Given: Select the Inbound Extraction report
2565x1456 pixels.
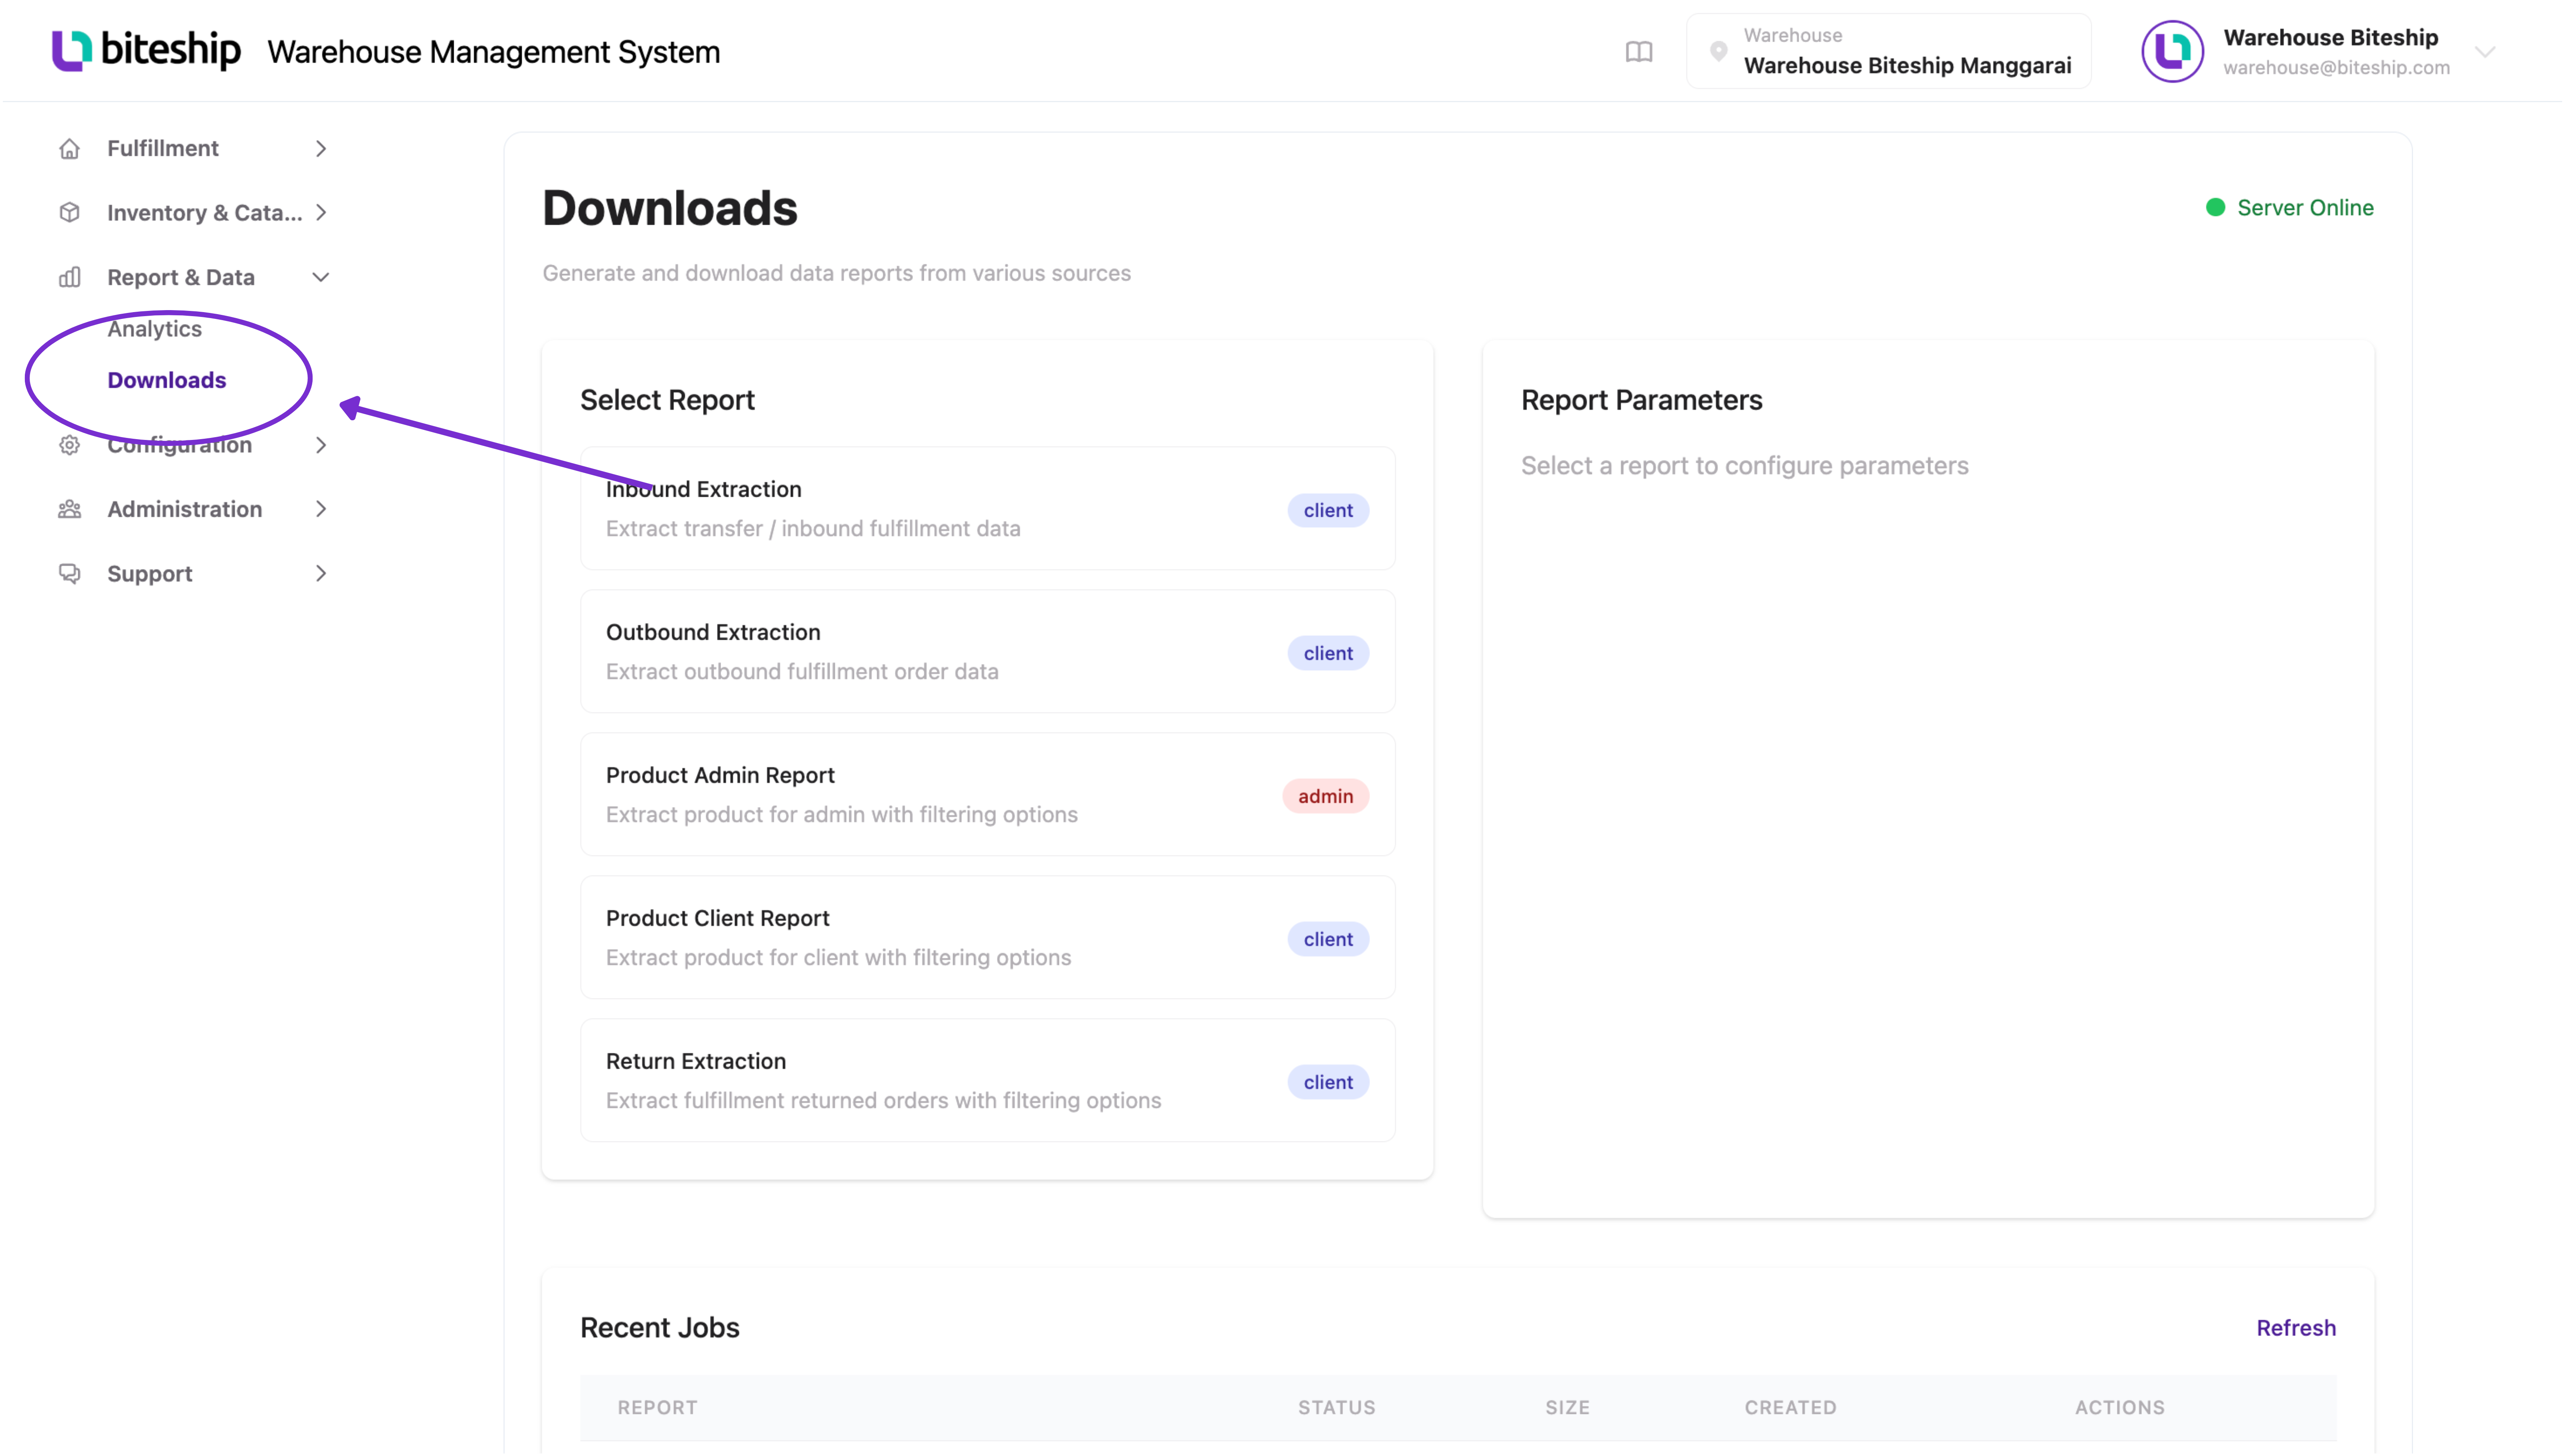Looking at the screenshot, I should pos(987,508).
